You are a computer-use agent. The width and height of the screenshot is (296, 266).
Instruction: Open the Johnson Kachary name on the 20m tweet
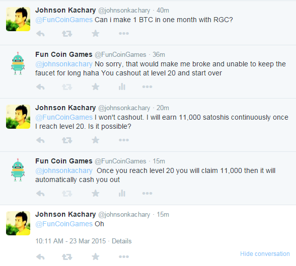pyautogui.click(x=65, y=108)
